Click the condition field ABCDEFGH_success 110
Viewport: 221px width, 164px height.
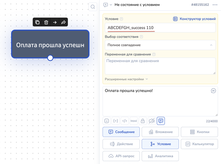[x=160, y=28]
